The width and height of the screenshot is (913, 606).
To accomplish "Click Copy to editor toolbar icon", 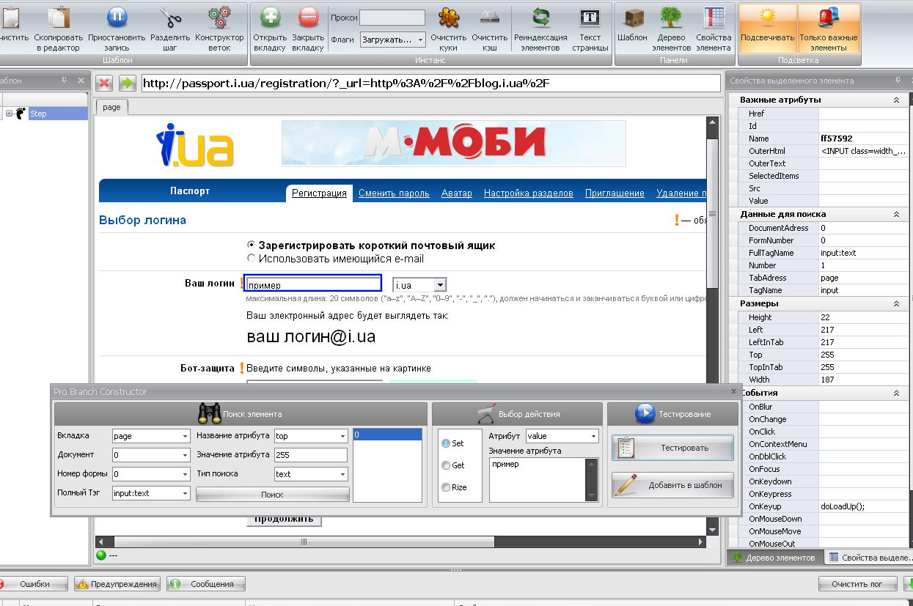I will [58, 18].
